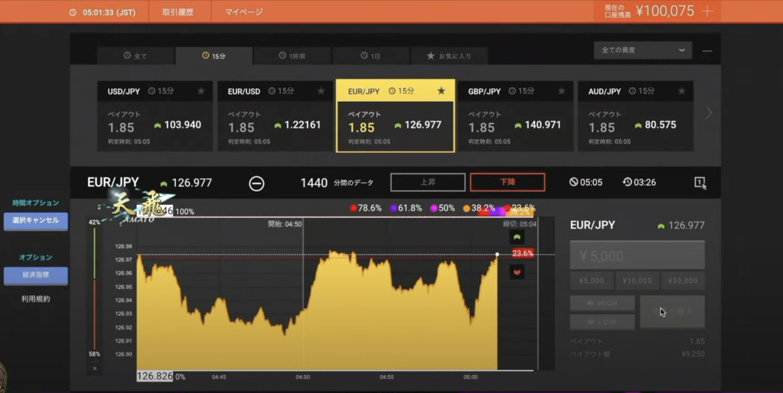Open the 全ての資産 dropdown

coord(643,50)
